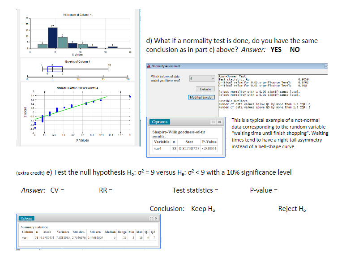Click the Modified Boxplot button

click(x=201, y=97)
